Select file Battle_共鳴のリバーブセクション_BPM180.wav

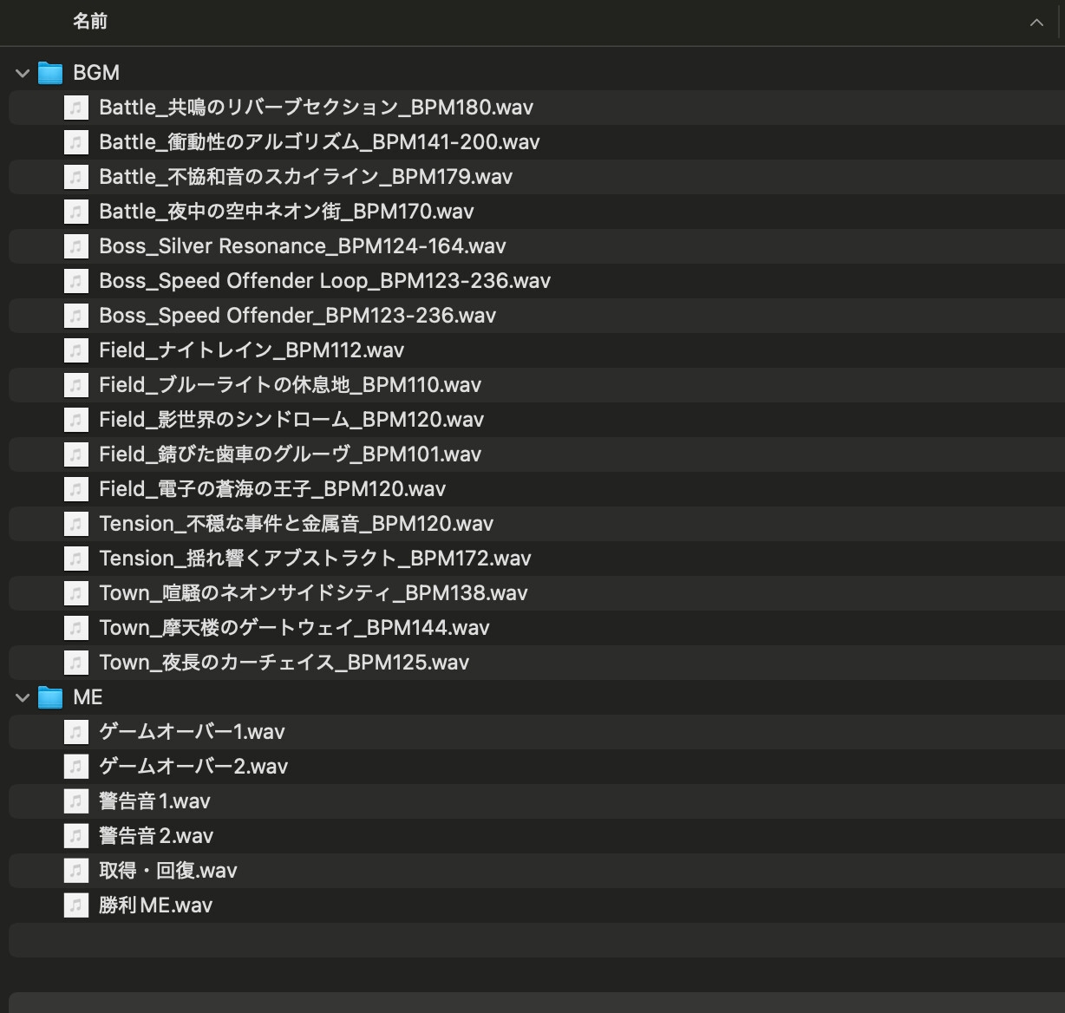click(316, 108)
